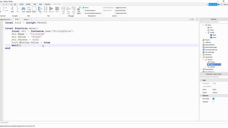This screenshot has width=228, height=128.
Task: Click the Step Over debugger icon
Action: pos(68,10)
